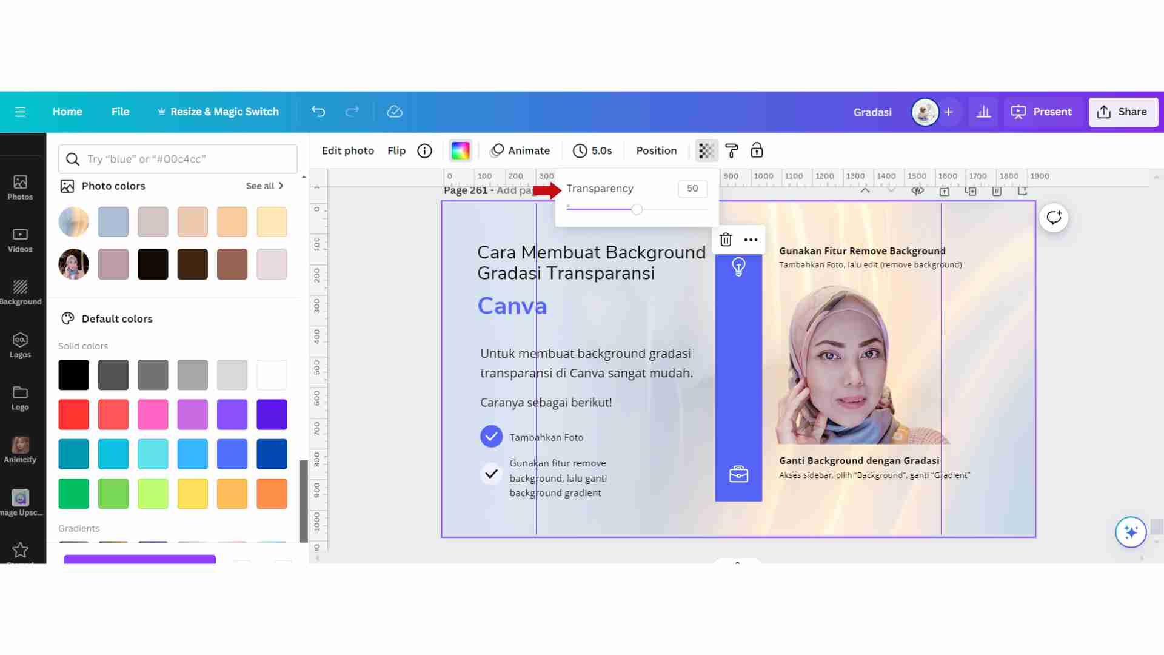Open the Magic assistant sparkle button
1164x655 pixels.
(1131, 532)
